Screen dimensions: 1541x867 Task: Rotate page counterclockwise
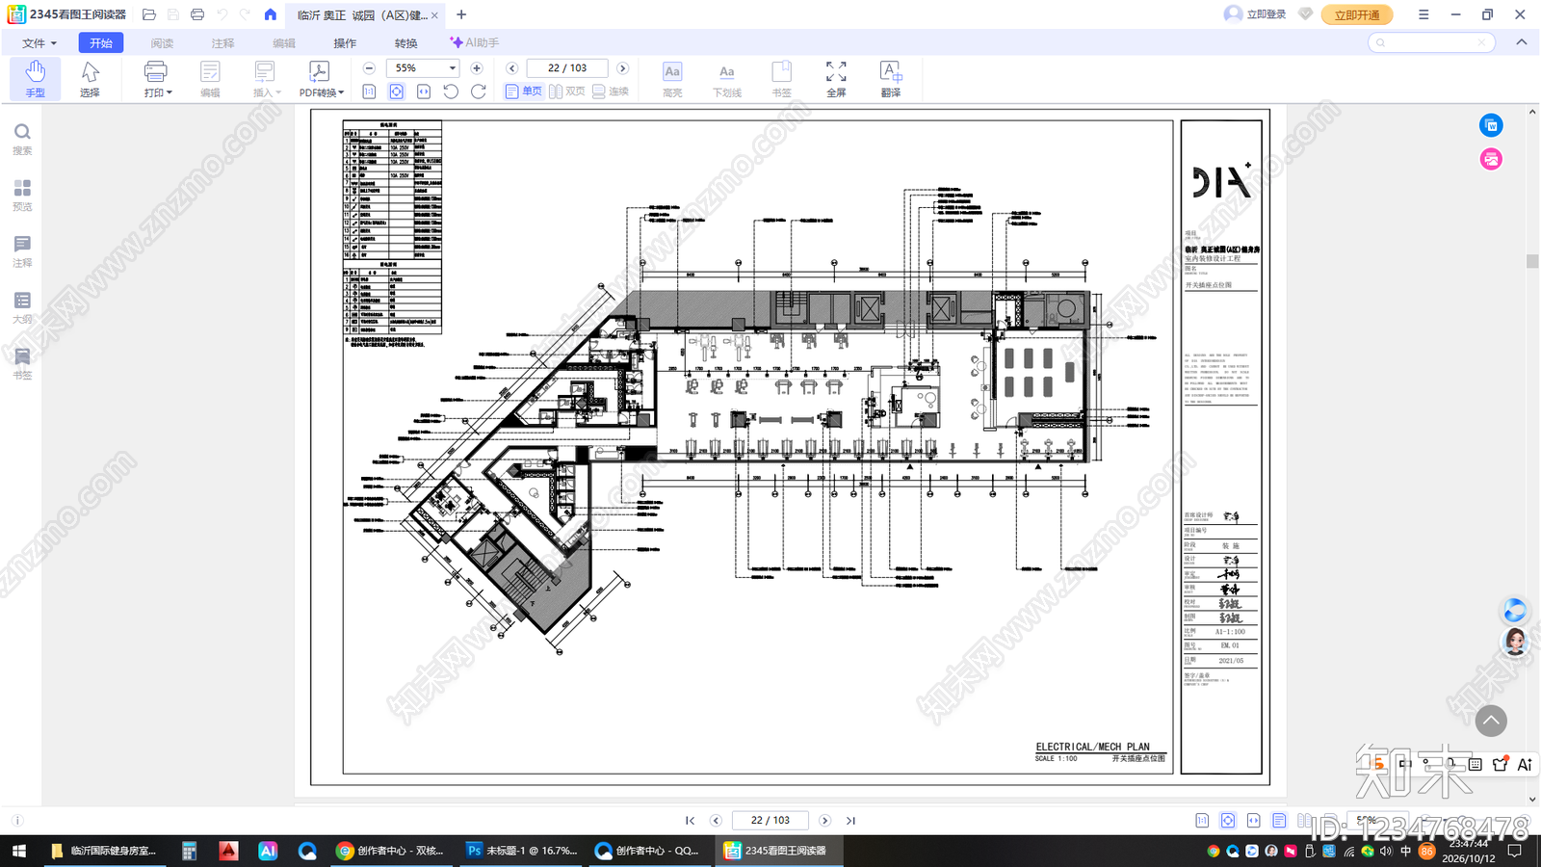pyautogui.click(x=451, y=92)
